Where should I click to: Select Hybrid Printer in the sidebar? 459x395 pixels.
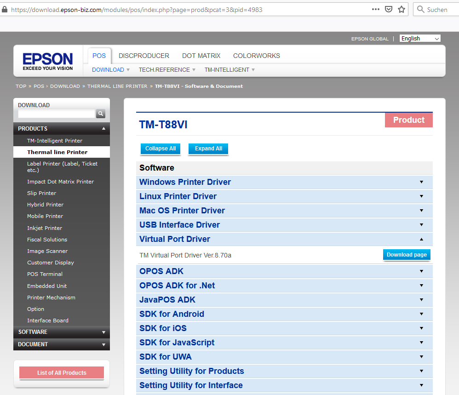coord(62,205)
